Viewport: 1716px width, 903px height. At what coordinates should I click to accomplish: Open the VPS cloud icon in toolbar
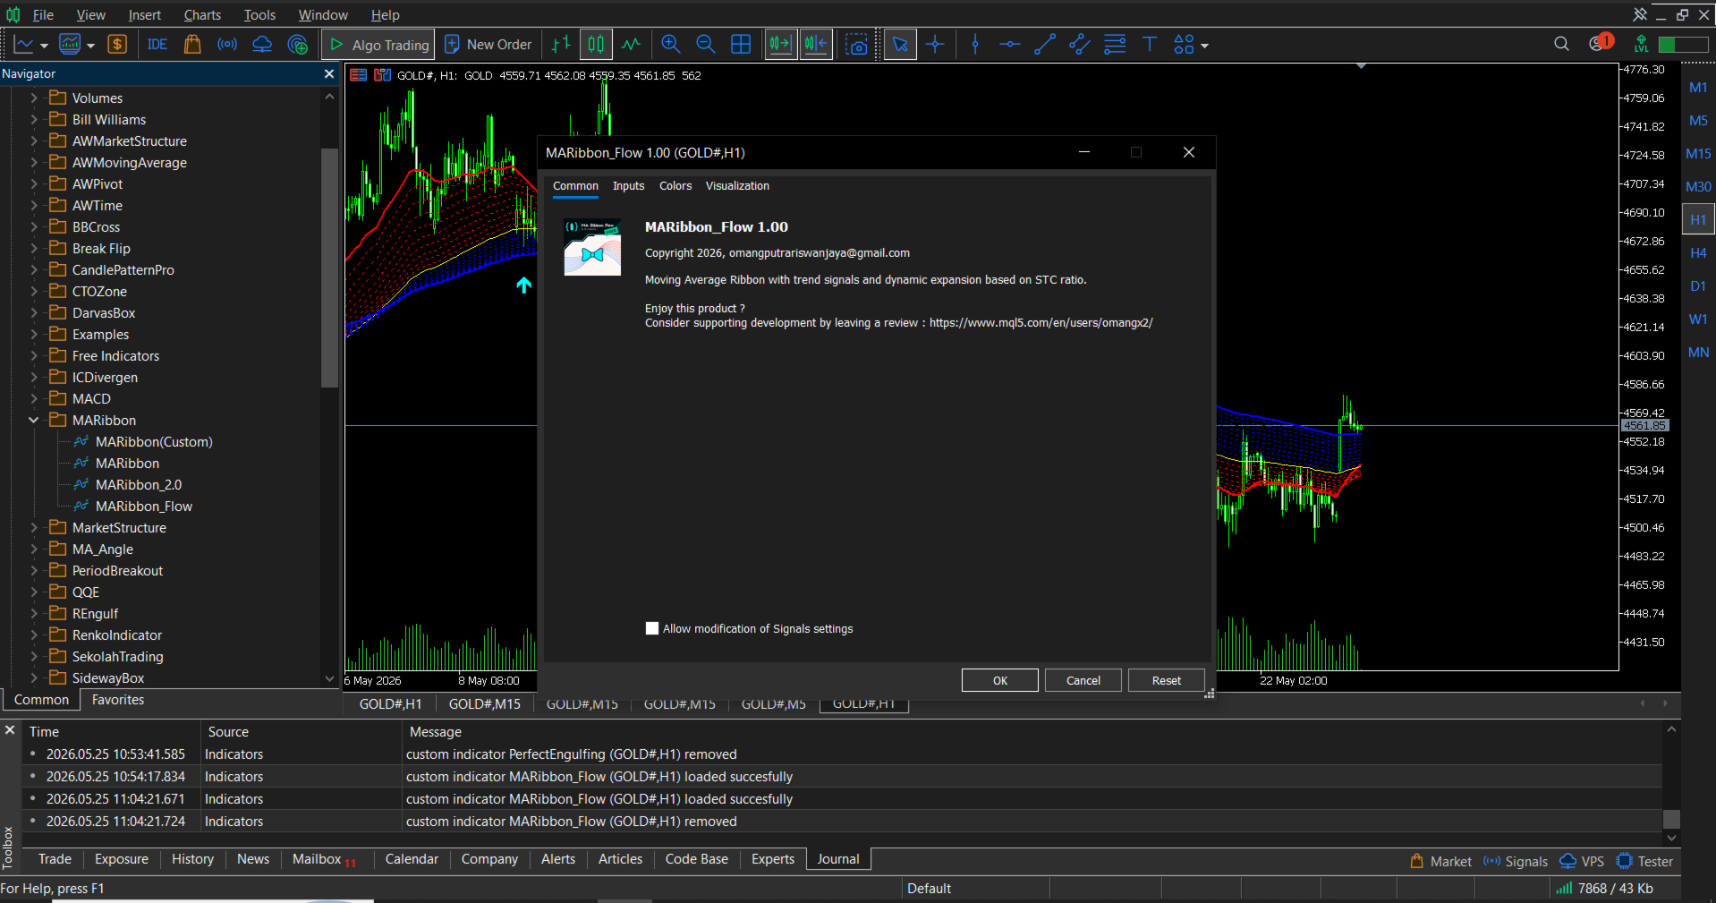click(x=262, y=45)
